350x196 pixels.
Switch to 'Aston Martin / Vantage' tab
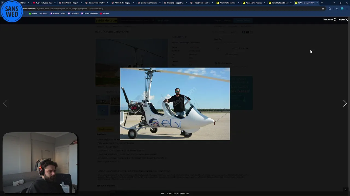click(254, 3)
